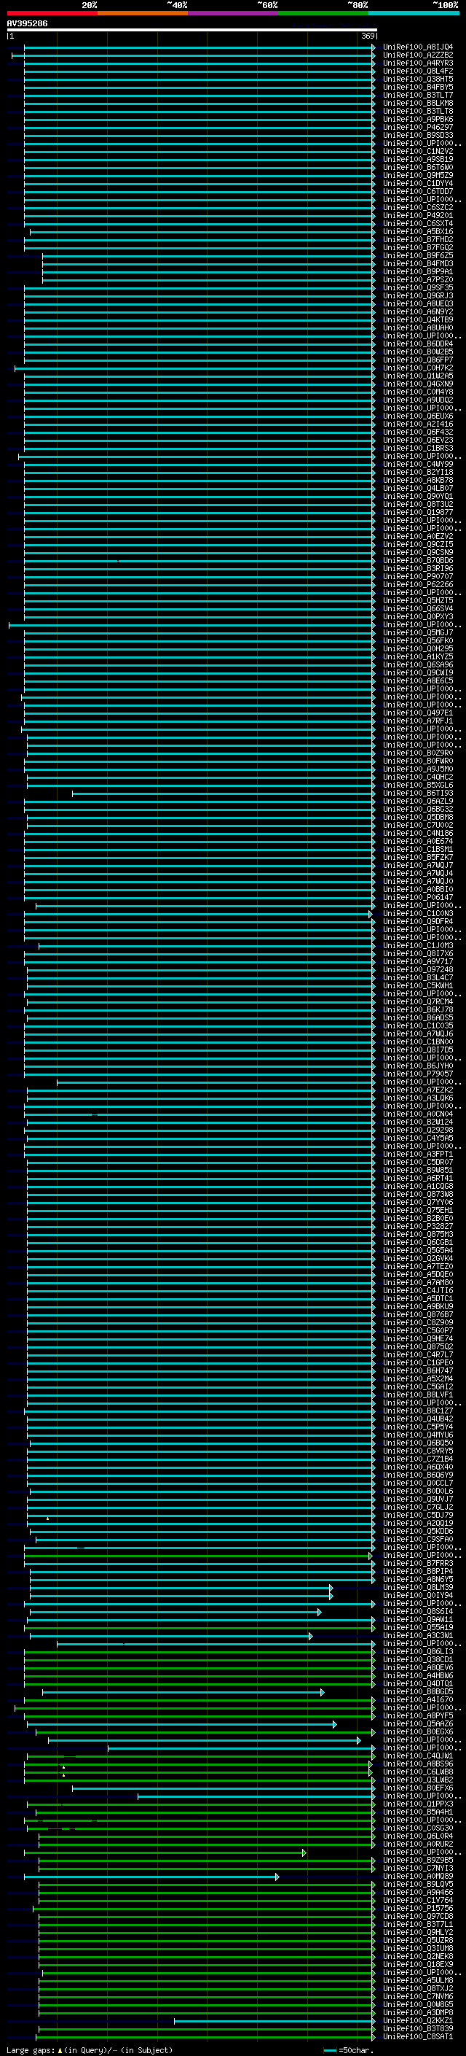Viewport: 466px width, 2056px height.
Task: Click the Large gaps legend text
Action: coord(90,2050)
